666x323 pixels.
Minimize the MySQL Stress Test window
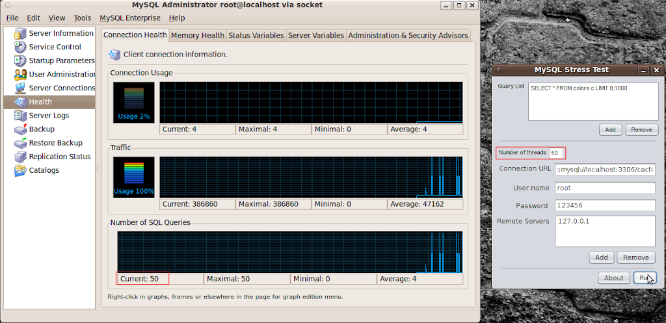point(644,70)
